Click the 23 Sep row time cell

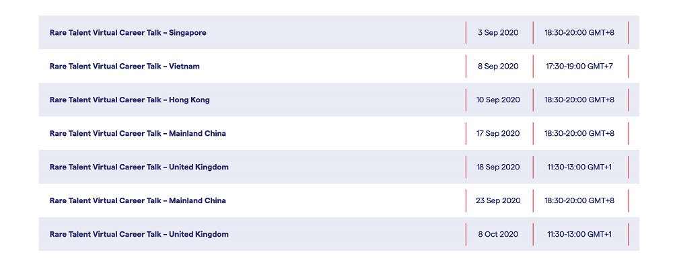pos(579,200)
